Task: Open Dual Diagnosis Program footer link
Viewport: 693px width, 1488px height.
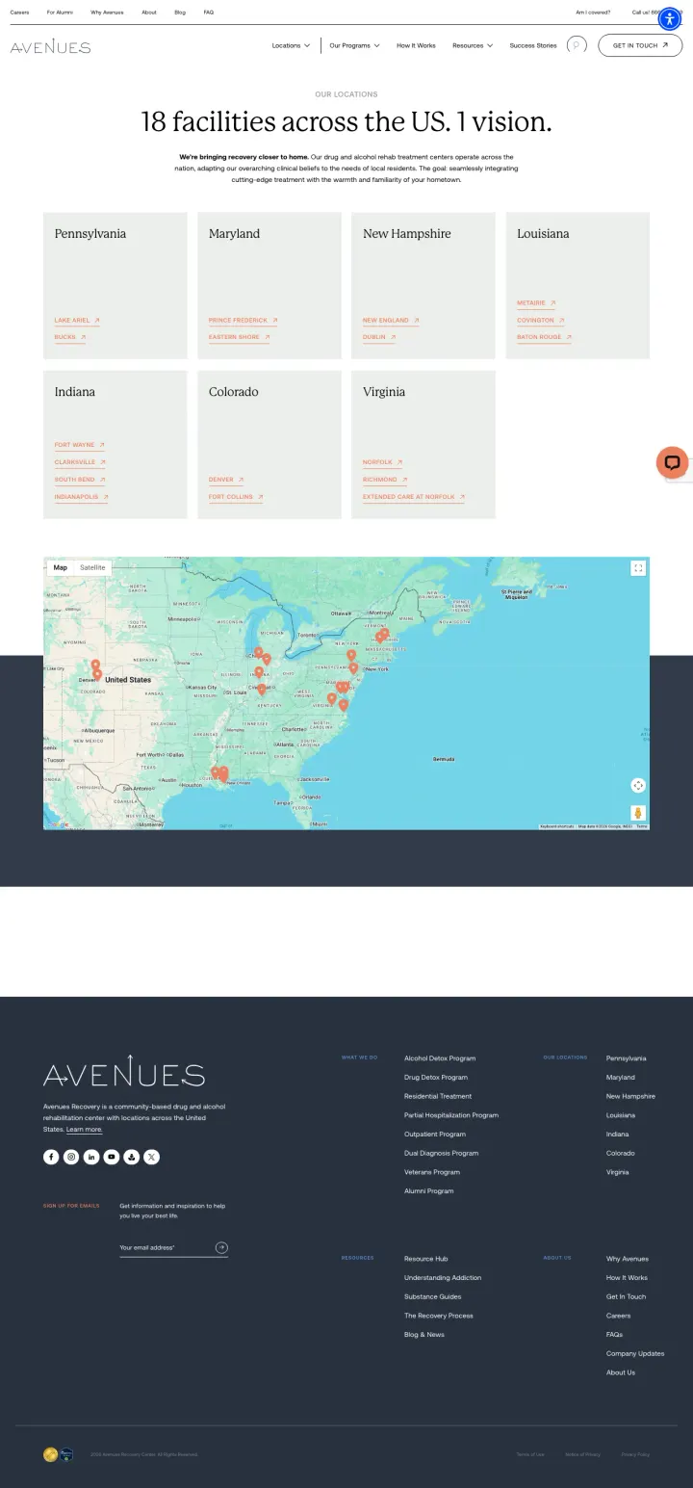Action: click(441, 1153)
